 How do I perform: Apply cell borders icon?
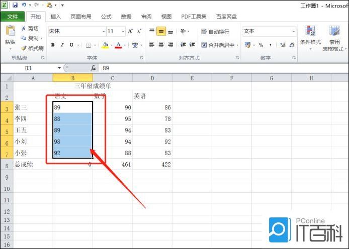(89, 45)
